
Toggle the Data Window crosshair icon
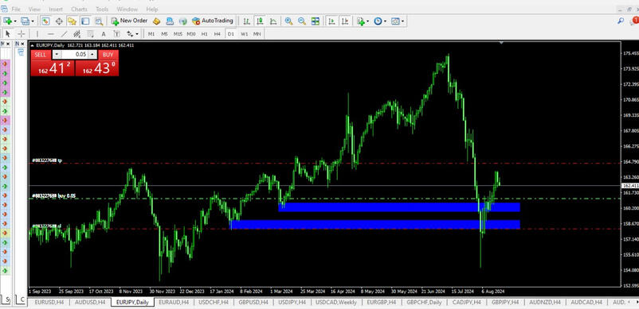point(59,21)
